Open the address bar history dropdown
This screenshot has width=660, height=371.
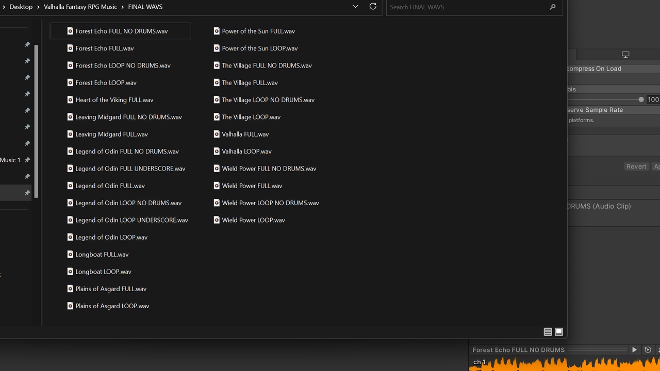355,7
